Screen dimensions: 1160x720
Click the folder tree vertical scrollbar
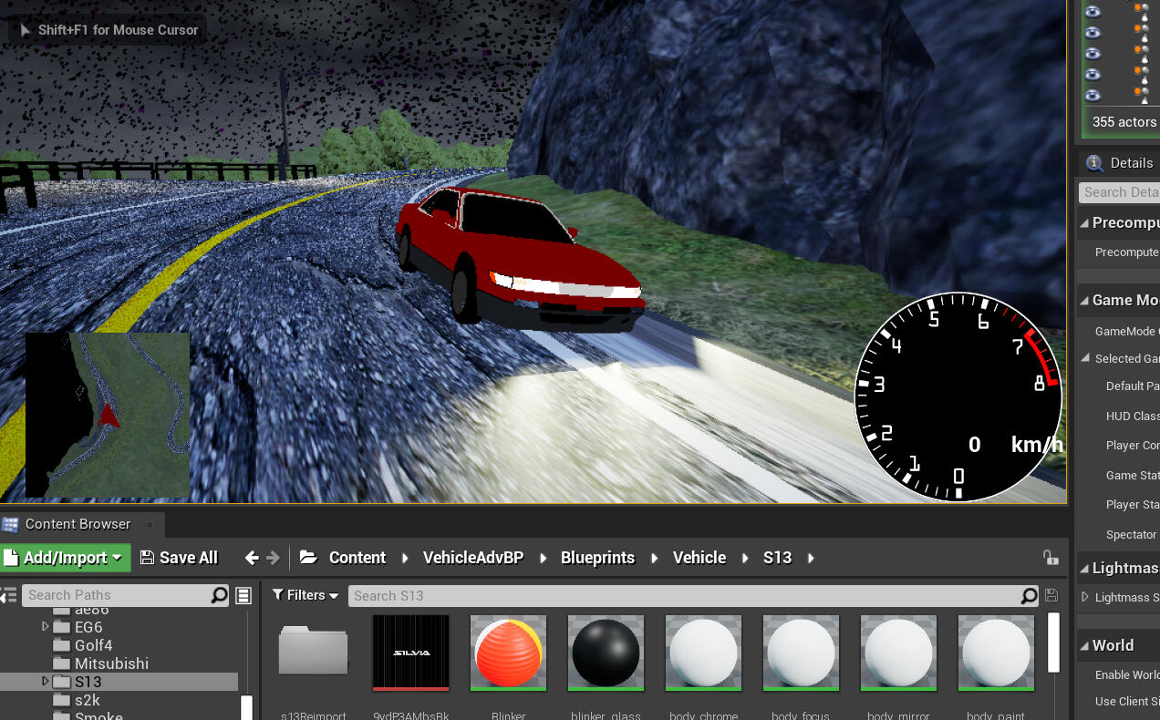tap(246, 707)
